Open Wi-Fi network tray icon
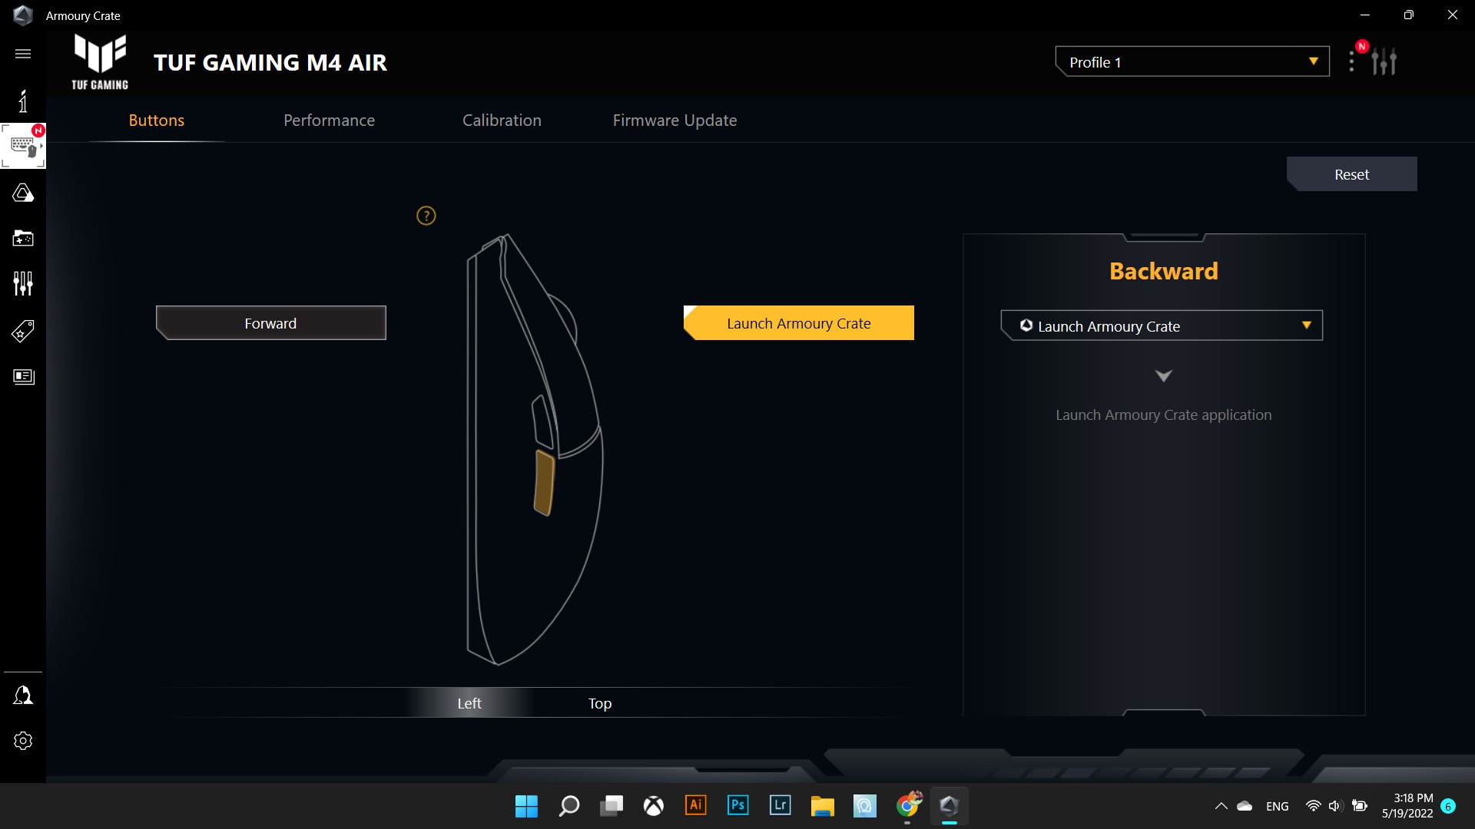This screenshot has height=829, width=1475. coord(1314,806)
